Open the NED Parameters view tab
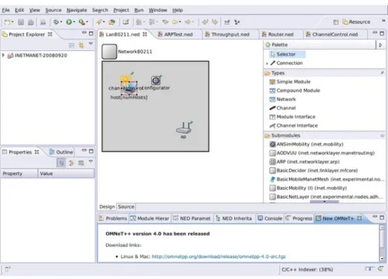388x279 pixels. [x=192, y=219]
